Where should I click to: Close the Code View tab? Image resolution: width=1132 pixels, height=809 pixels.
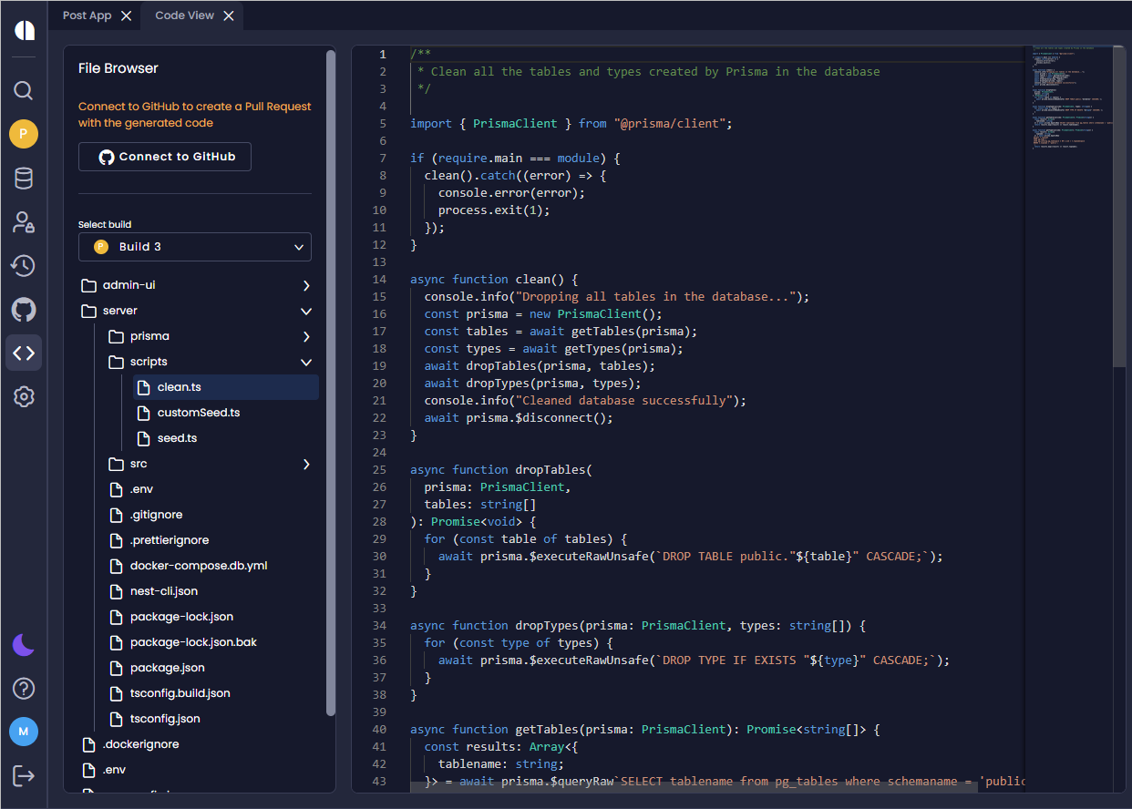[229, 15]
